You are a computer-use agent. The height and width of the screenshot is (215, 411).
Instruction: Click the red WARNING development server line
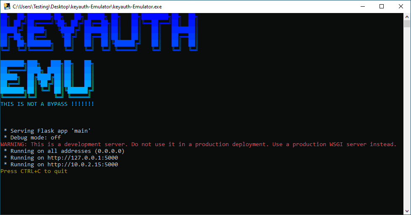tap(199, 144)
